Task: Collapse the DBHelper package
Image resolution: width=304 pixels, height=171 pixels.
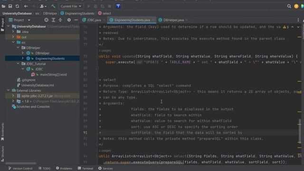Action: pyautogui.click(x=18, y=47)
